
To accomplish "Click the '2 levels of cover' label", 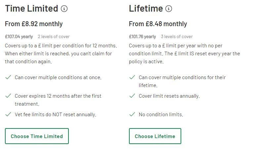I will (54, 37).
